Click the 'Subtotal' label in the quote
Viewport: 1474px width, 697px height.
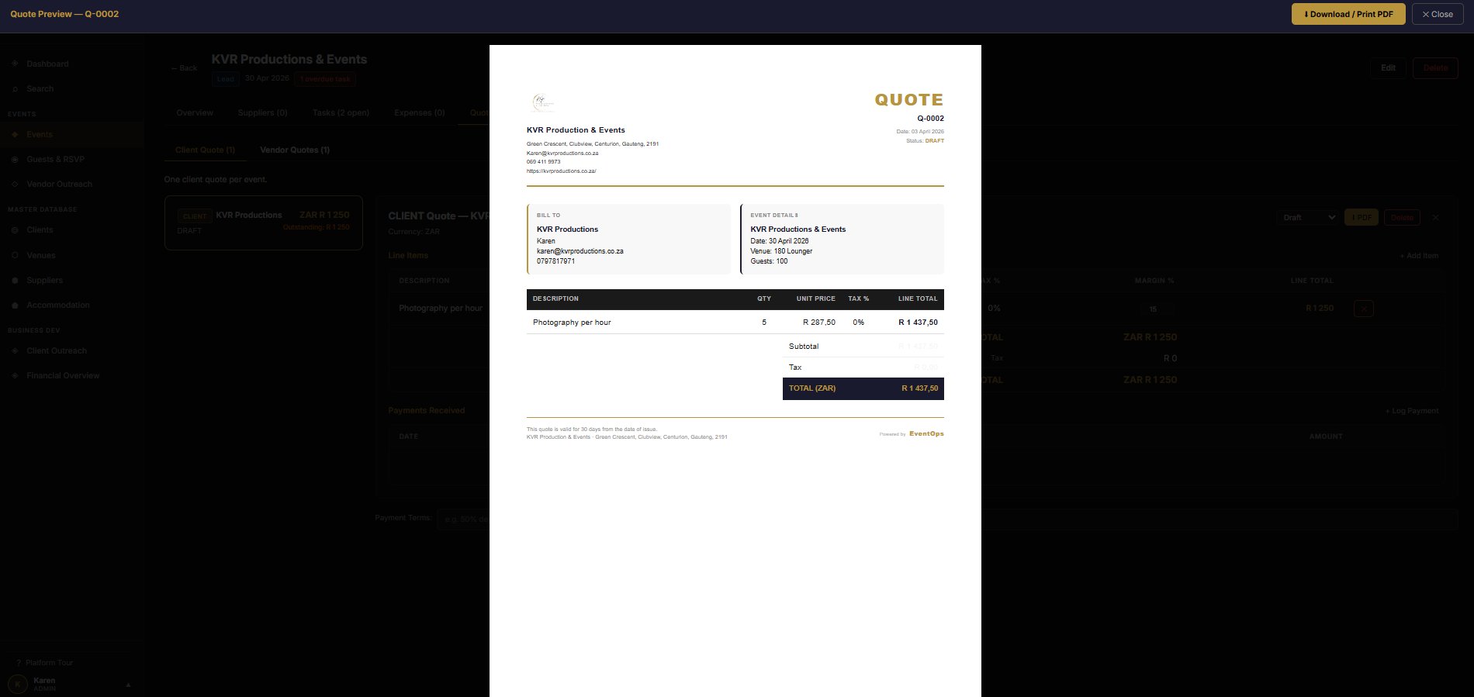coord(804,347)
